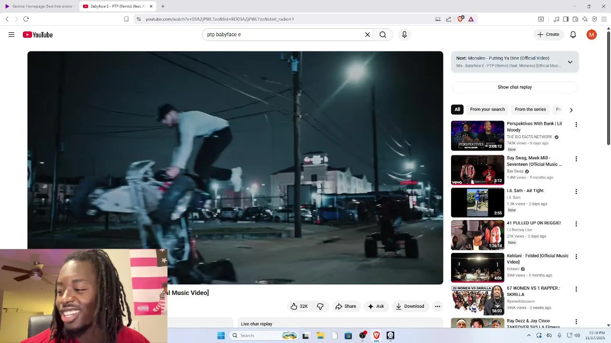This screenshot has height=343, width=611.
Task: Bookmark this page icon
Action: point(126,19)
